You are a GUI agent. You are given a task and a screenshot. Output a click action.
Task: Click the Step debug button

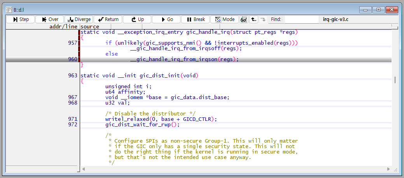20,19
